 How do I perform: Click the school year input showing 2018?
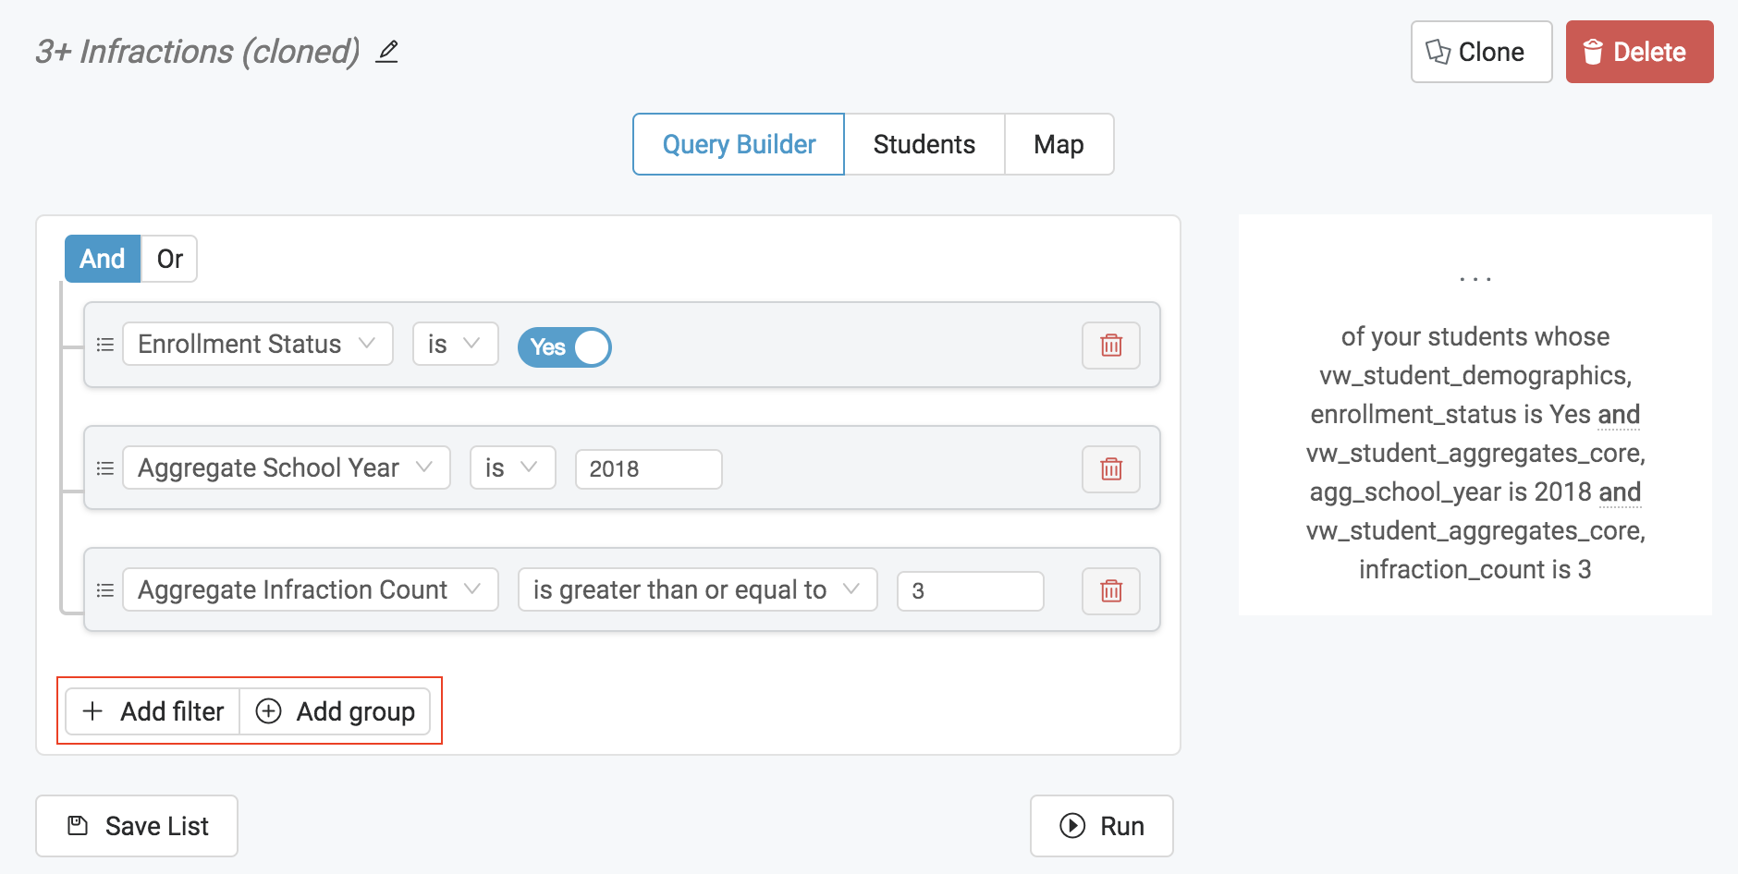pos(649,469)
